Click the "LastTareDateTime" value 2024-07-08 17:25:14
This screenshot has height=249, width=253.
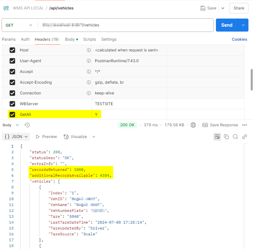pyautogui.click(x=120, y=222)
